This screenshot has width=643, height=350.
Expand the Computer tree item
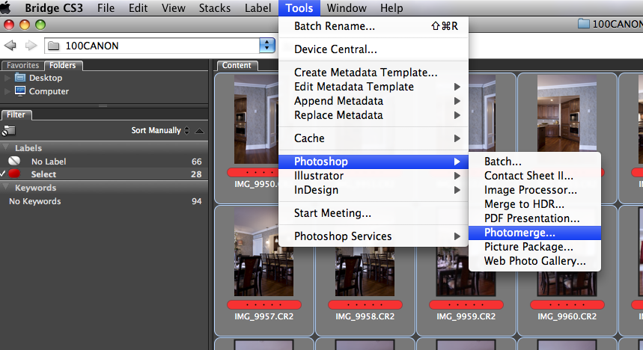click(x=7, y=91)
